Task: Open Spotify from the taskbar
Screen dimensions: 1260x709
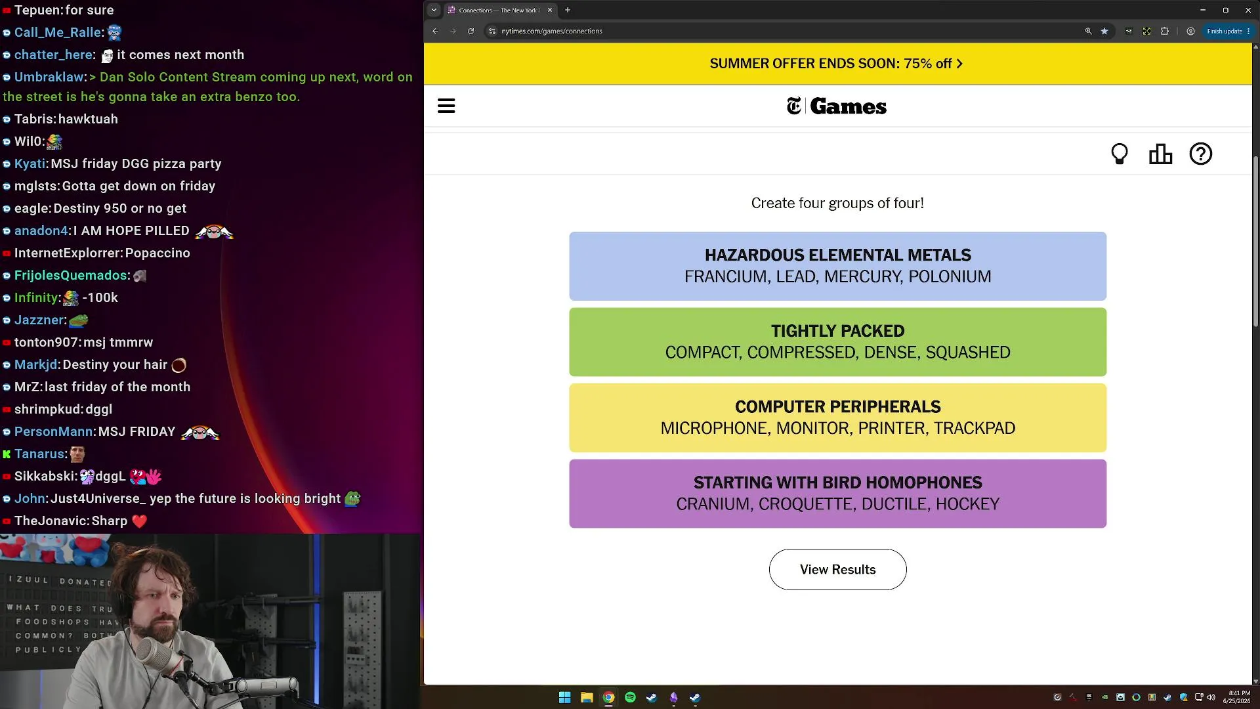Action: 630,697
